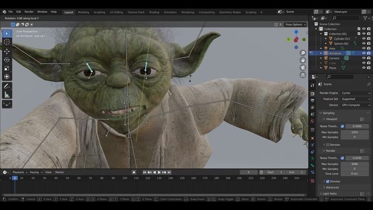Jump to the timeline start frame
Image resolution: width=373 pixels, height=210 pixels.
[145, 172]
